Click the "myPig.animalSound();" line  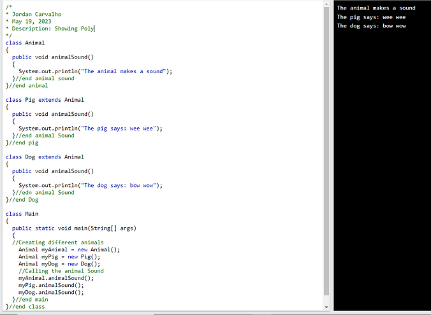click(51, 285)
